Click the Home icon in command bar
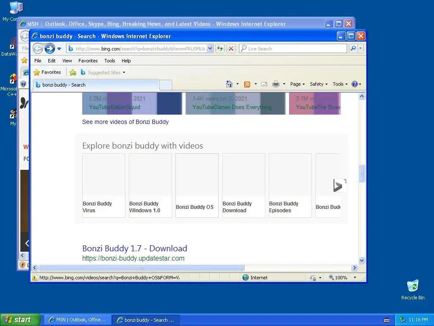 [229, 84]
